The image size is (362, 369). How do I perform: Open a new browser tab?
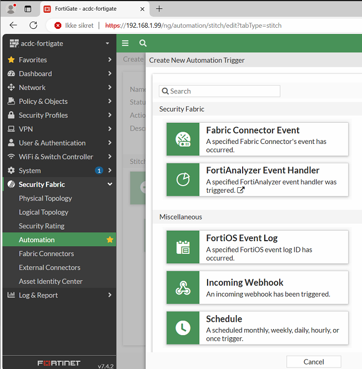[x=159, y=9]
